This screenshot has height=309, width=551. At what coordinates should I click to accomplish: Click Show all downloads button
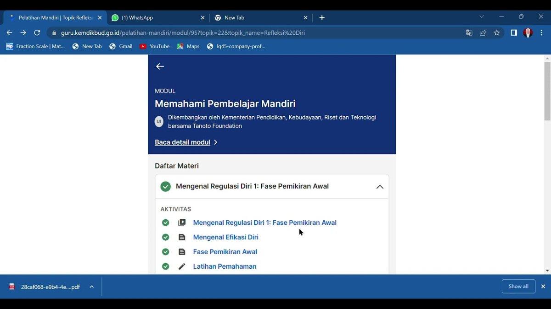pos(518,286)
